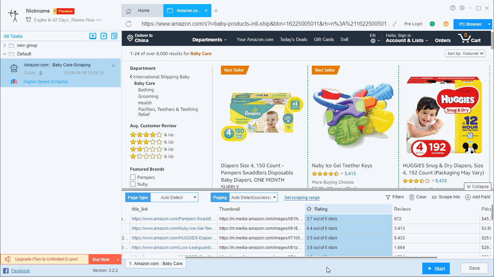The image size is (494, 277).
Task: Click the '4.4 out of 5 stars' cell
Action: (349, 228)
